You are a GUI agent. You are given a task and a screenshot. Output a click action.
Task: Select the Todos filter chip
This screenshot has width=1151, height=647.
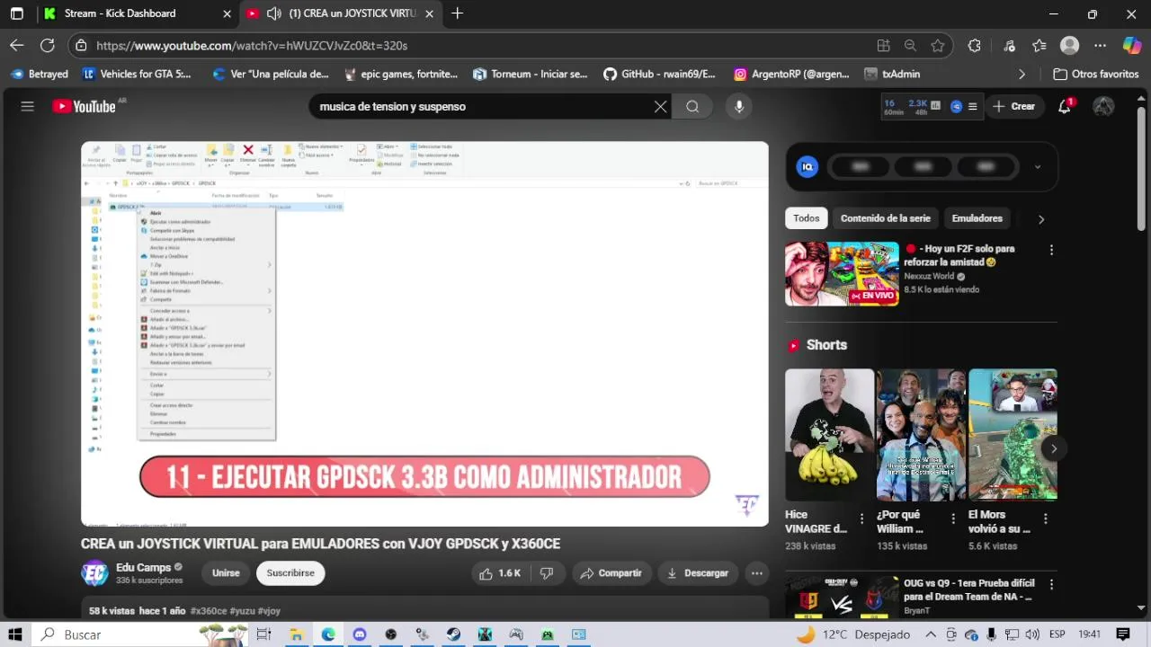(807, 218)
